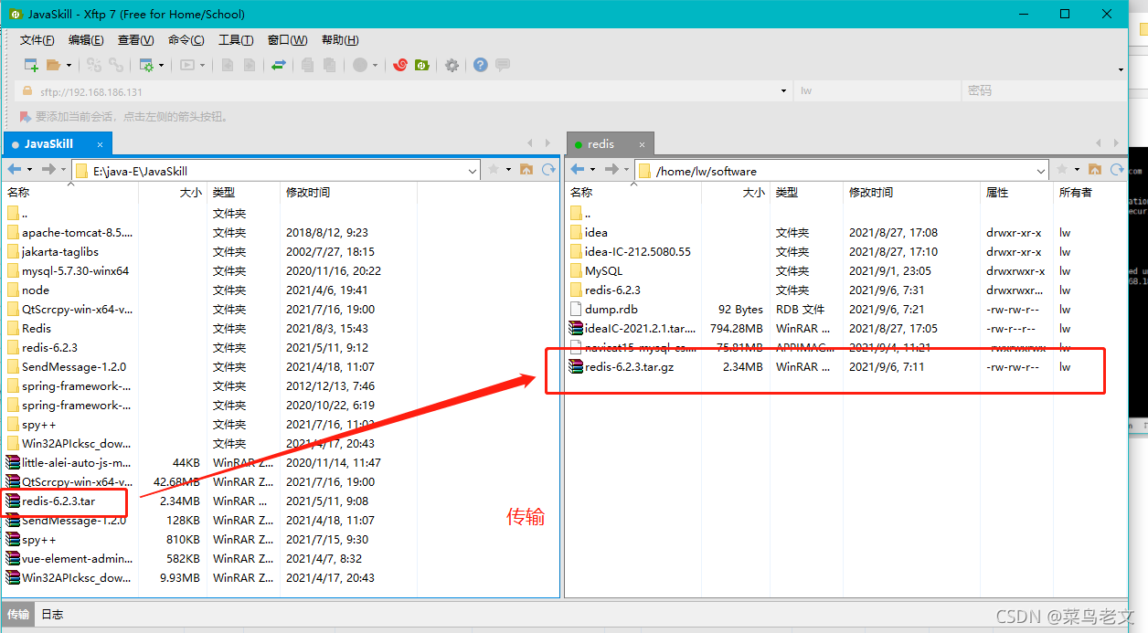Viewport: 1148px width, 633px height.
Task: Sort local files by 修改时间 column
Action: click(x=348, y=192)
